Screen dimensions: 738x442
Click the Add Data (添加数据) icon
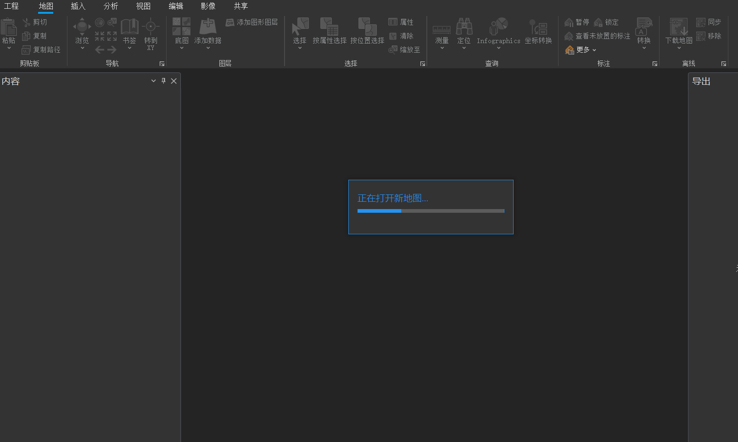point(208,27)
